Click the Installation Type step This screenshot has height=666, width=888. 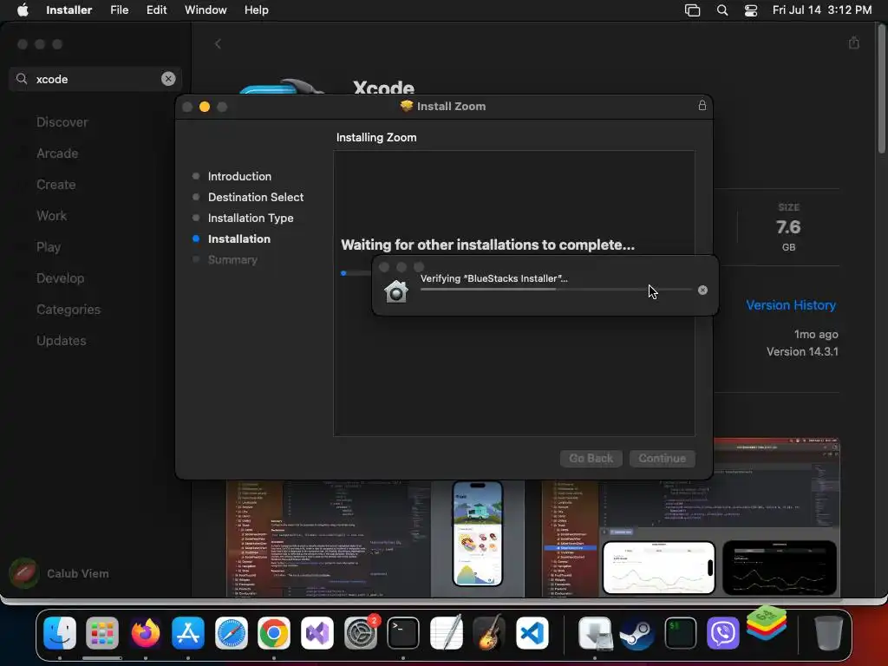[x=251, y=218]
